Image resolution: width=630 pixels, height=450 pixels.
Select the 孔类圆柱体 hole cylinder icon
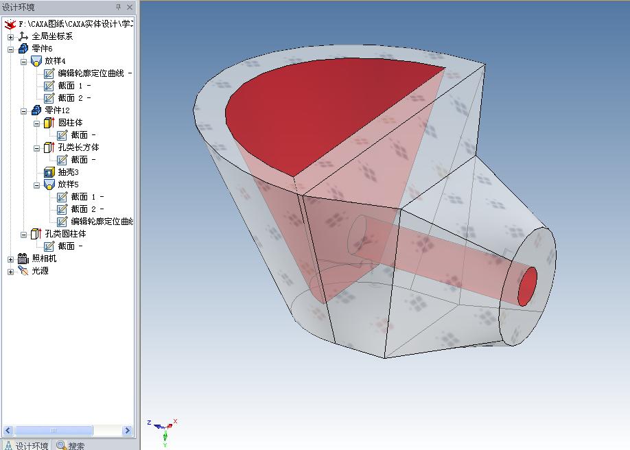click(36, 234)
